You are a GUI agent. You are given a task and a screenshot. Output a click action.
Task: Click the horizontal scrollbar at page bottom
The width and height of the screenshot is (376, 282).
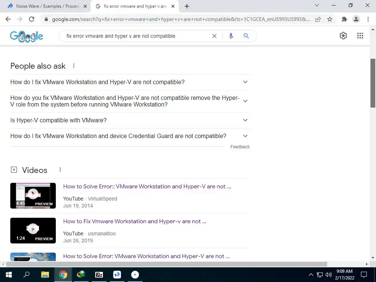[x=166, y=264]
